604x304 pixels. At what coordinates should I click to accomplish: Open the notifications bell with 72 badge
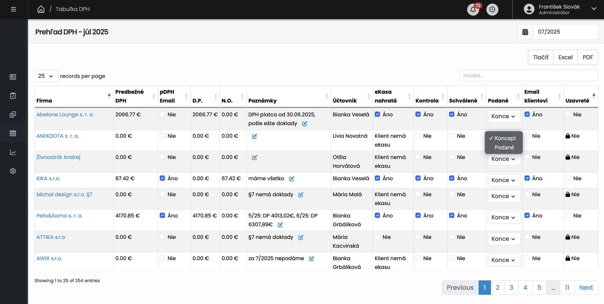473,10
